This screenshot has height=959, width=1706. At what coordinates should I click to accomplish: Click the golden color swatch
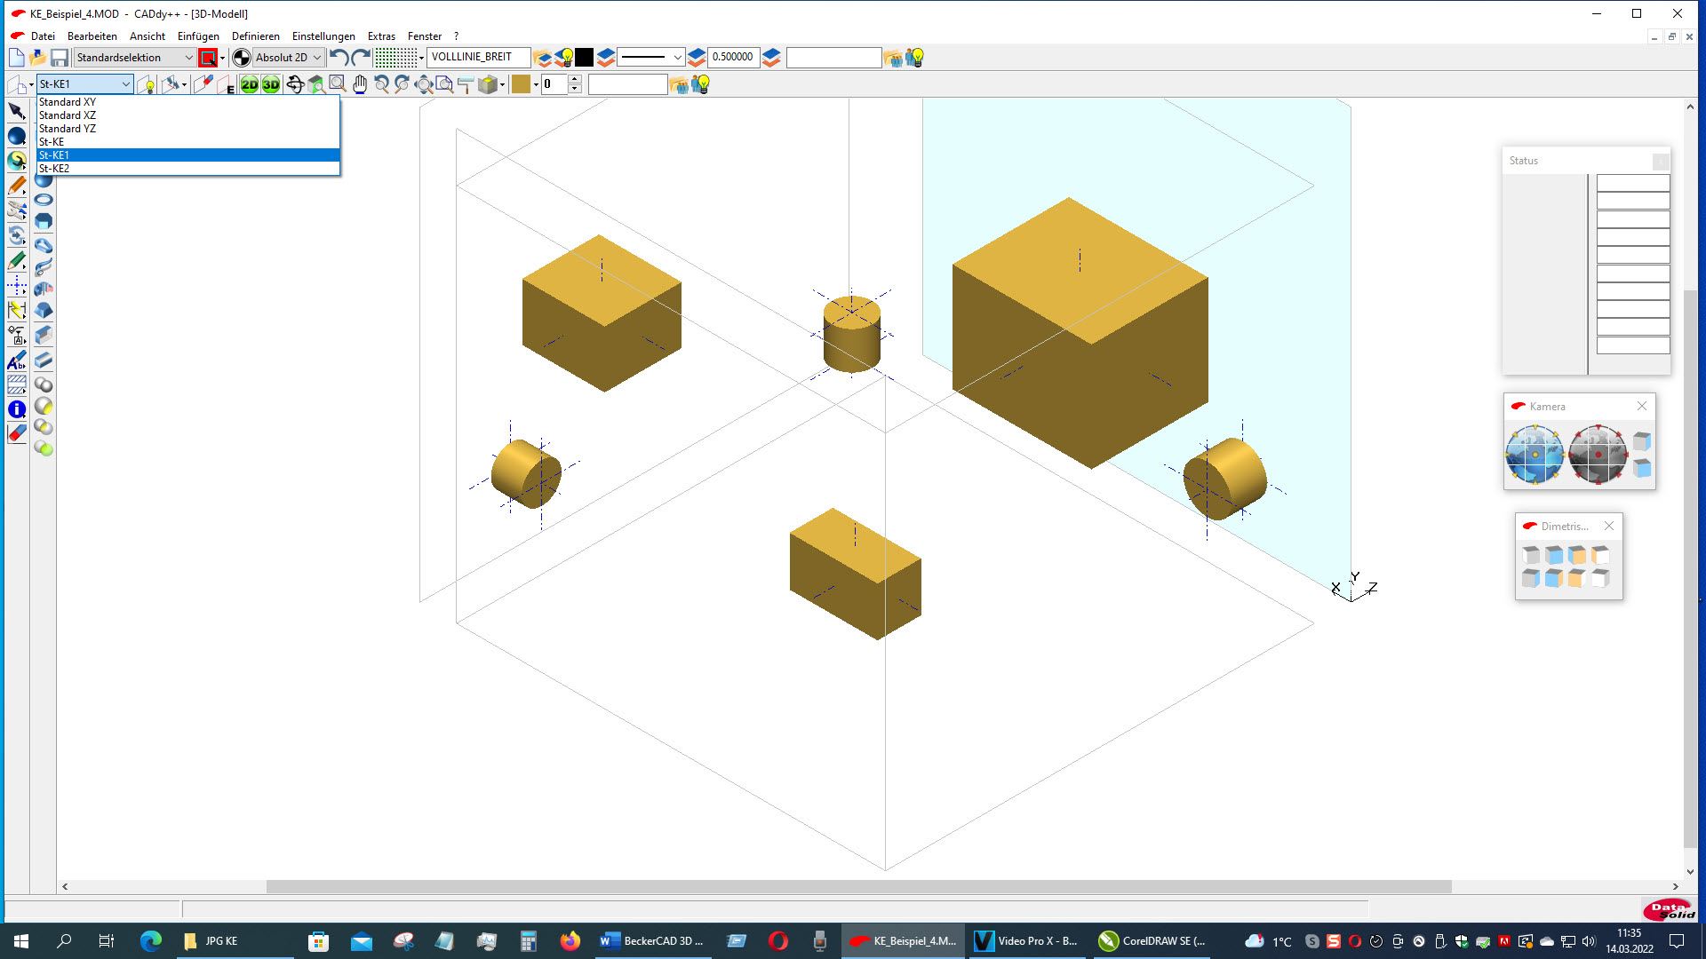pos(521,84)
